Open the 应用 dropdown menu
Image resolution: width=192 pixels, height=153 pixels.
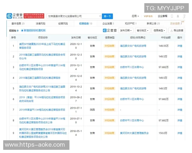click(x=135, y=16)
